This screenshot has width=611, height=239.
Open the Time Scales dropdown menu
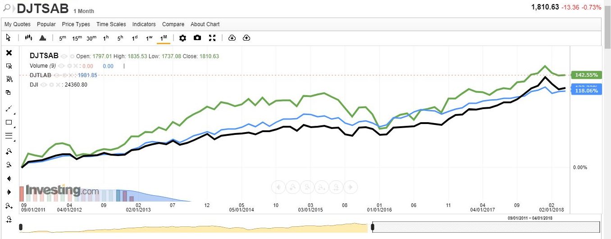[111, 24]
